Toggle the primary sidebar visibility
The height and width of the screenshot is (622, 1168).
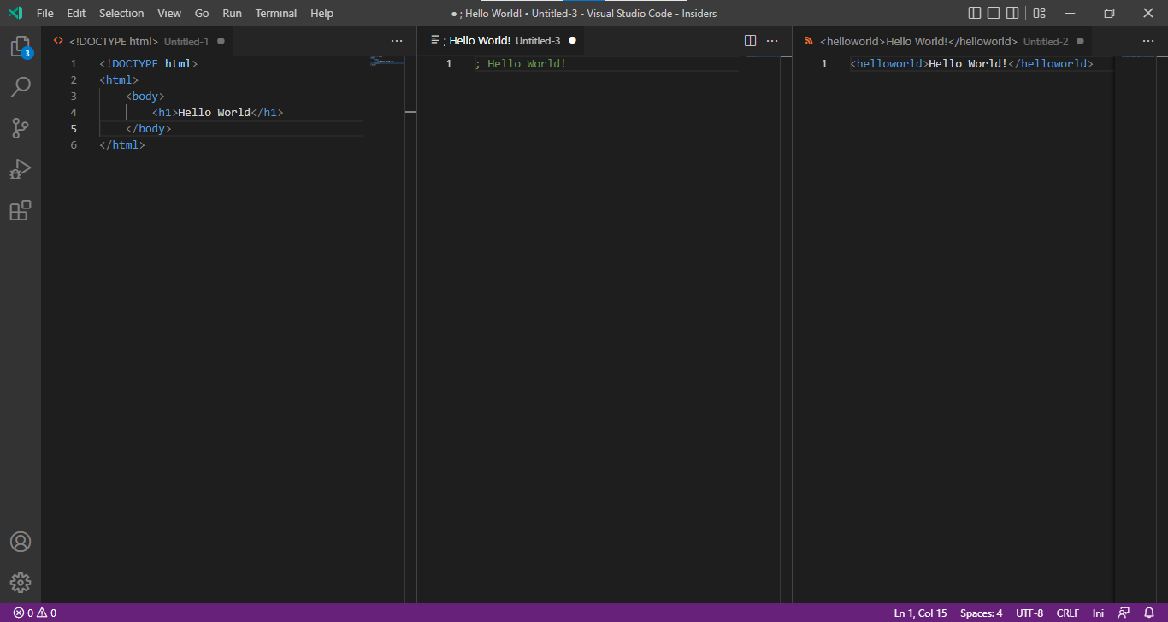pos(974,13)
